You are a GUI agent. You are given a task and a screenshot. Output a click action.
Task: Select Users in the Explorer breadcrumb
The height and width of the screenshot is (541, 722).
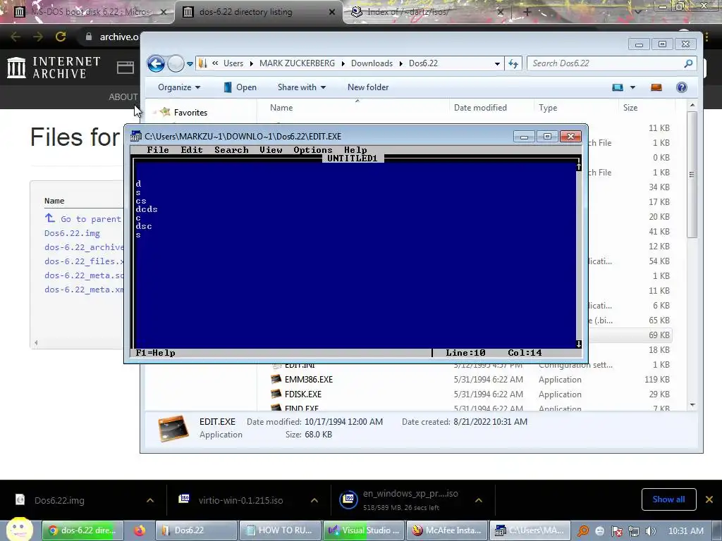[233, 63]
